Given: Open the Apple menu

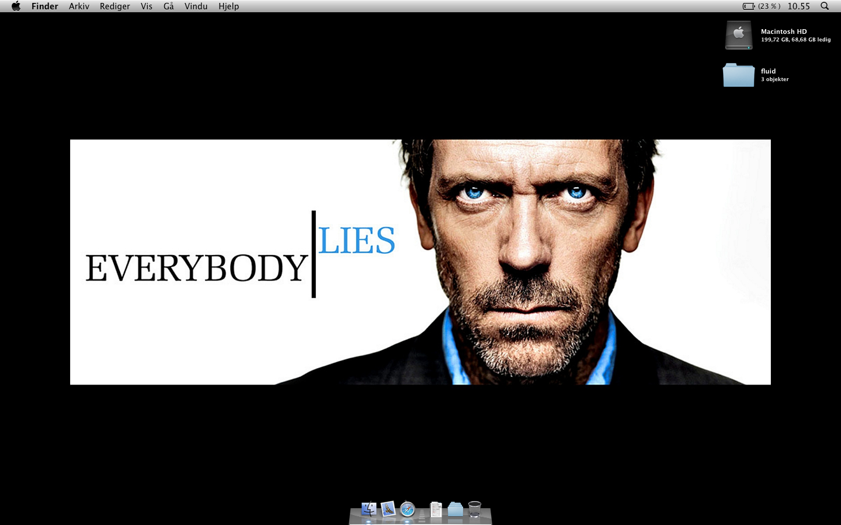Looking at the screenshot, I should 16,6.
